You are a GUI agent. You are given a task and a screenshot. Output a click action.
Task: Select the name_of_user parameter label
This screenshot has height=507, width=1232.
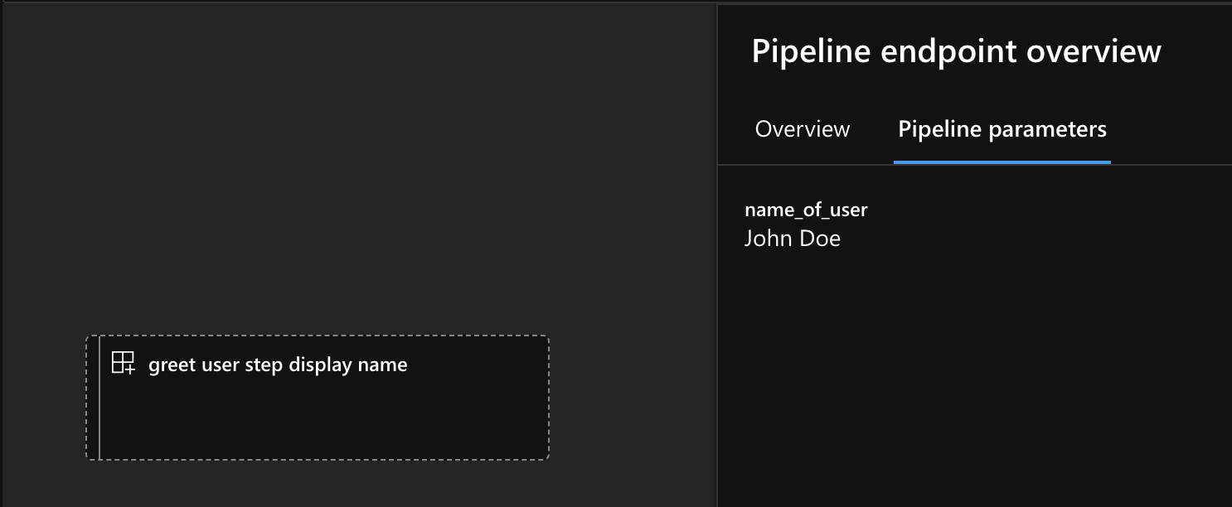[x=805, y=210]
